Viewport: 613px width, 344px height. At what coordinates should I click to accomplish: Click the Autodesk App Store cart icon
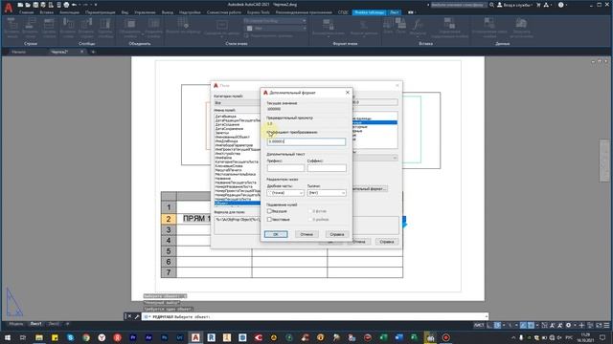click(x=538, y=5)
